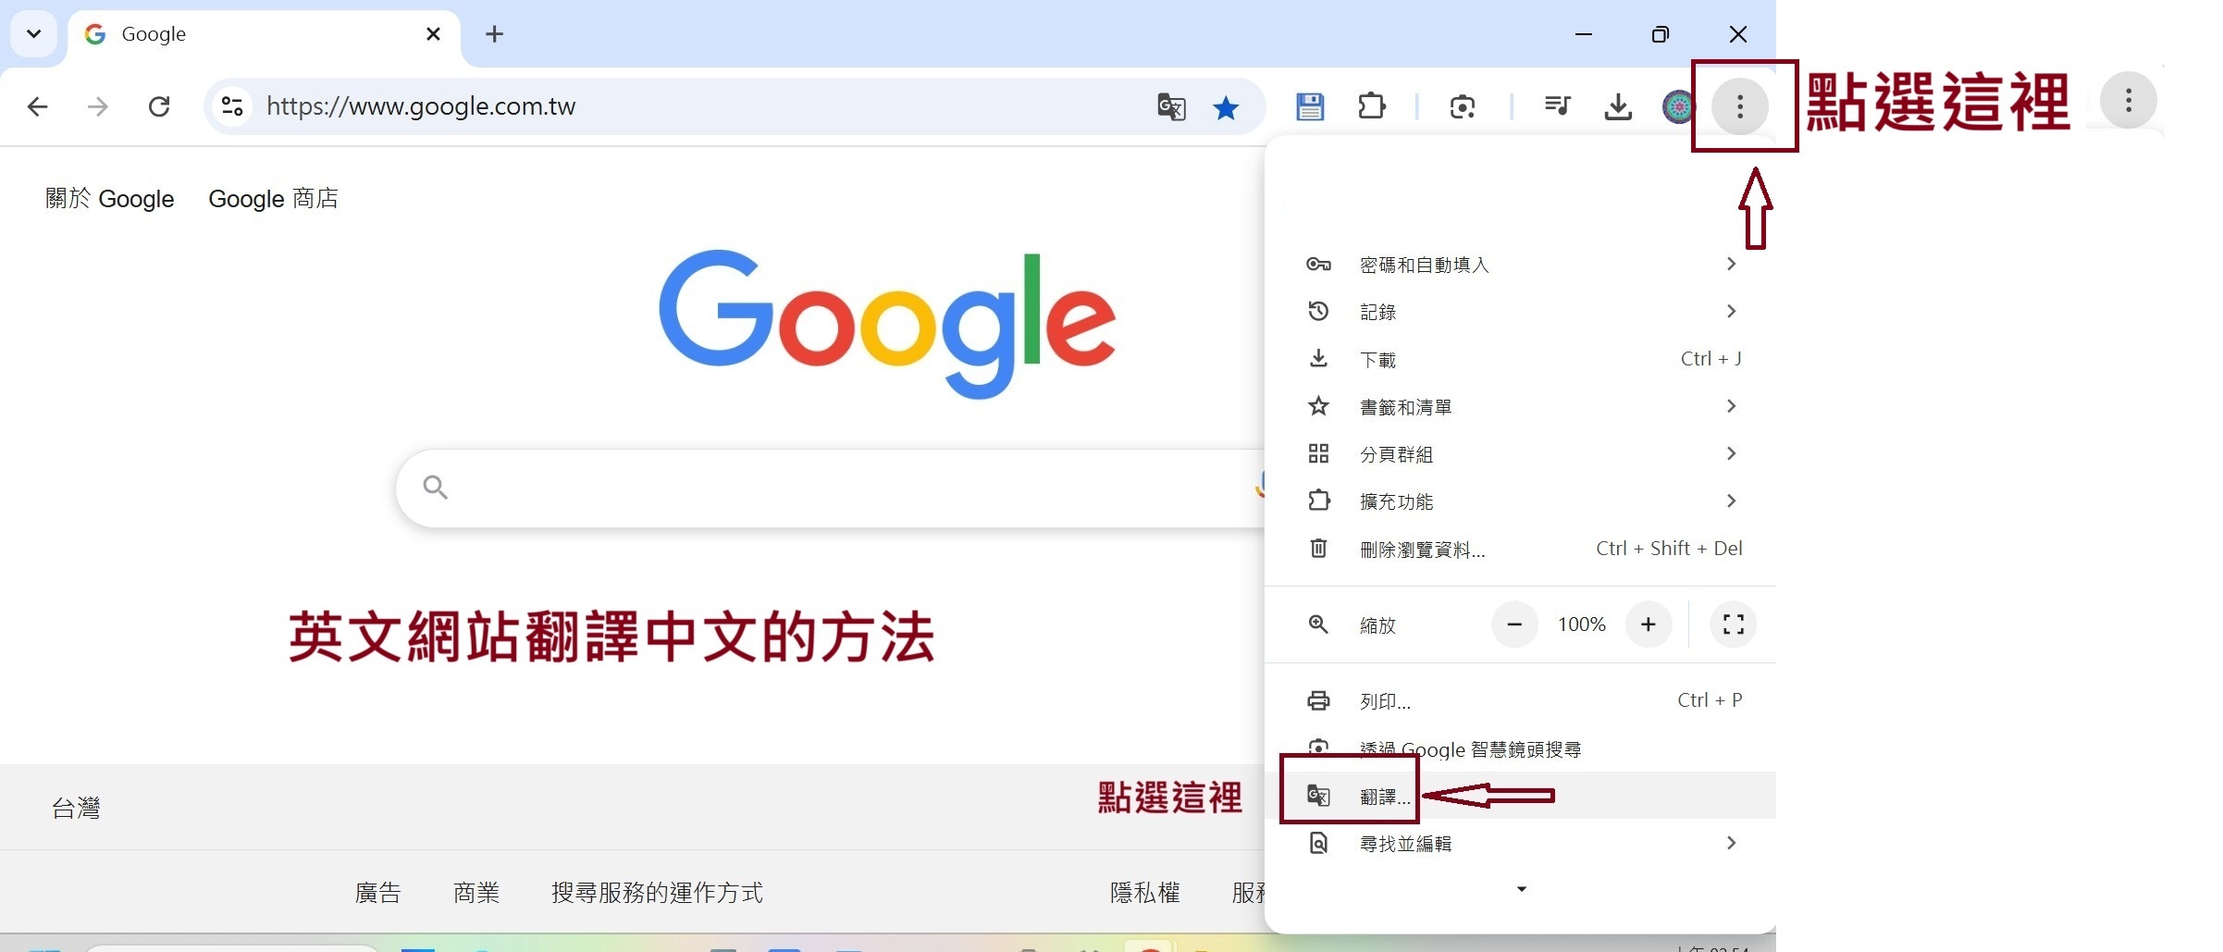Reload the page with the refresh icon
This screenshot has height=952, width=2223.
pos(159,106)
